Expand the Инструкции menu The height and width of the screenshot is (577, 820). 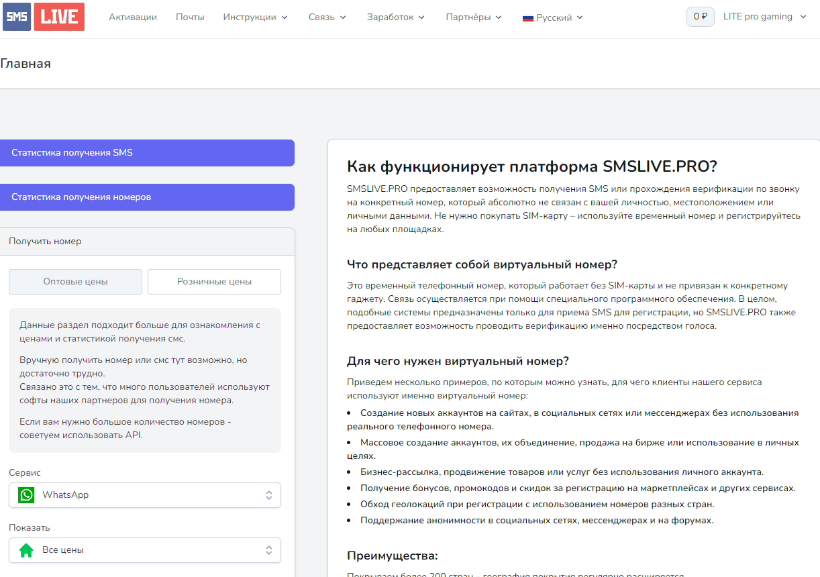tap(256, 17)
